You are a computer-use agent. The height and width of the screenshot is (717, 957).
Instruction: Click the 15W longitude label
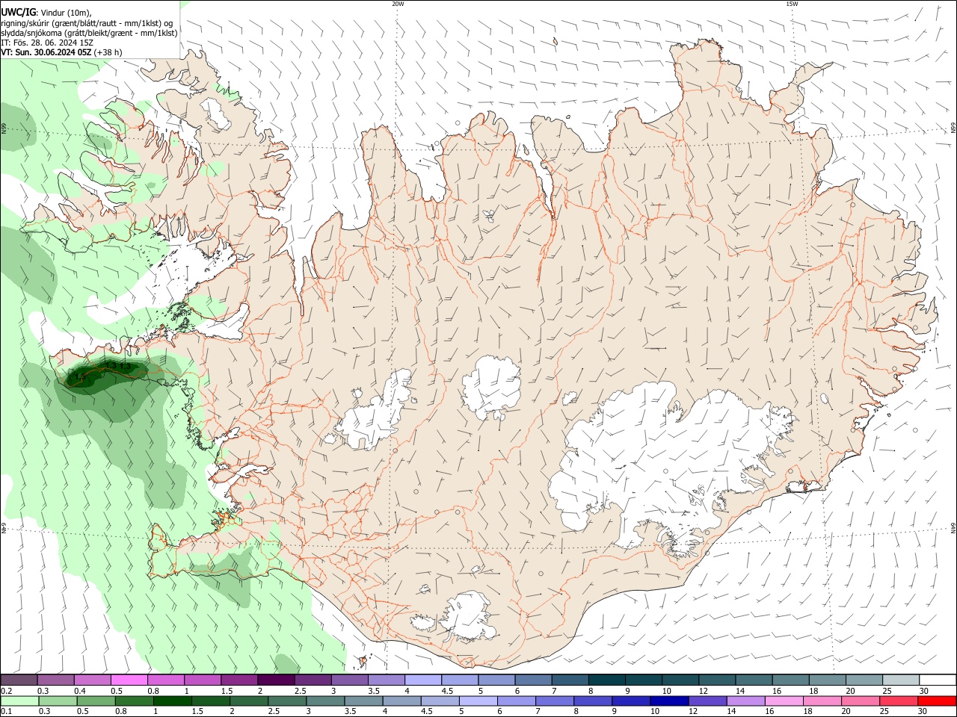792,4
